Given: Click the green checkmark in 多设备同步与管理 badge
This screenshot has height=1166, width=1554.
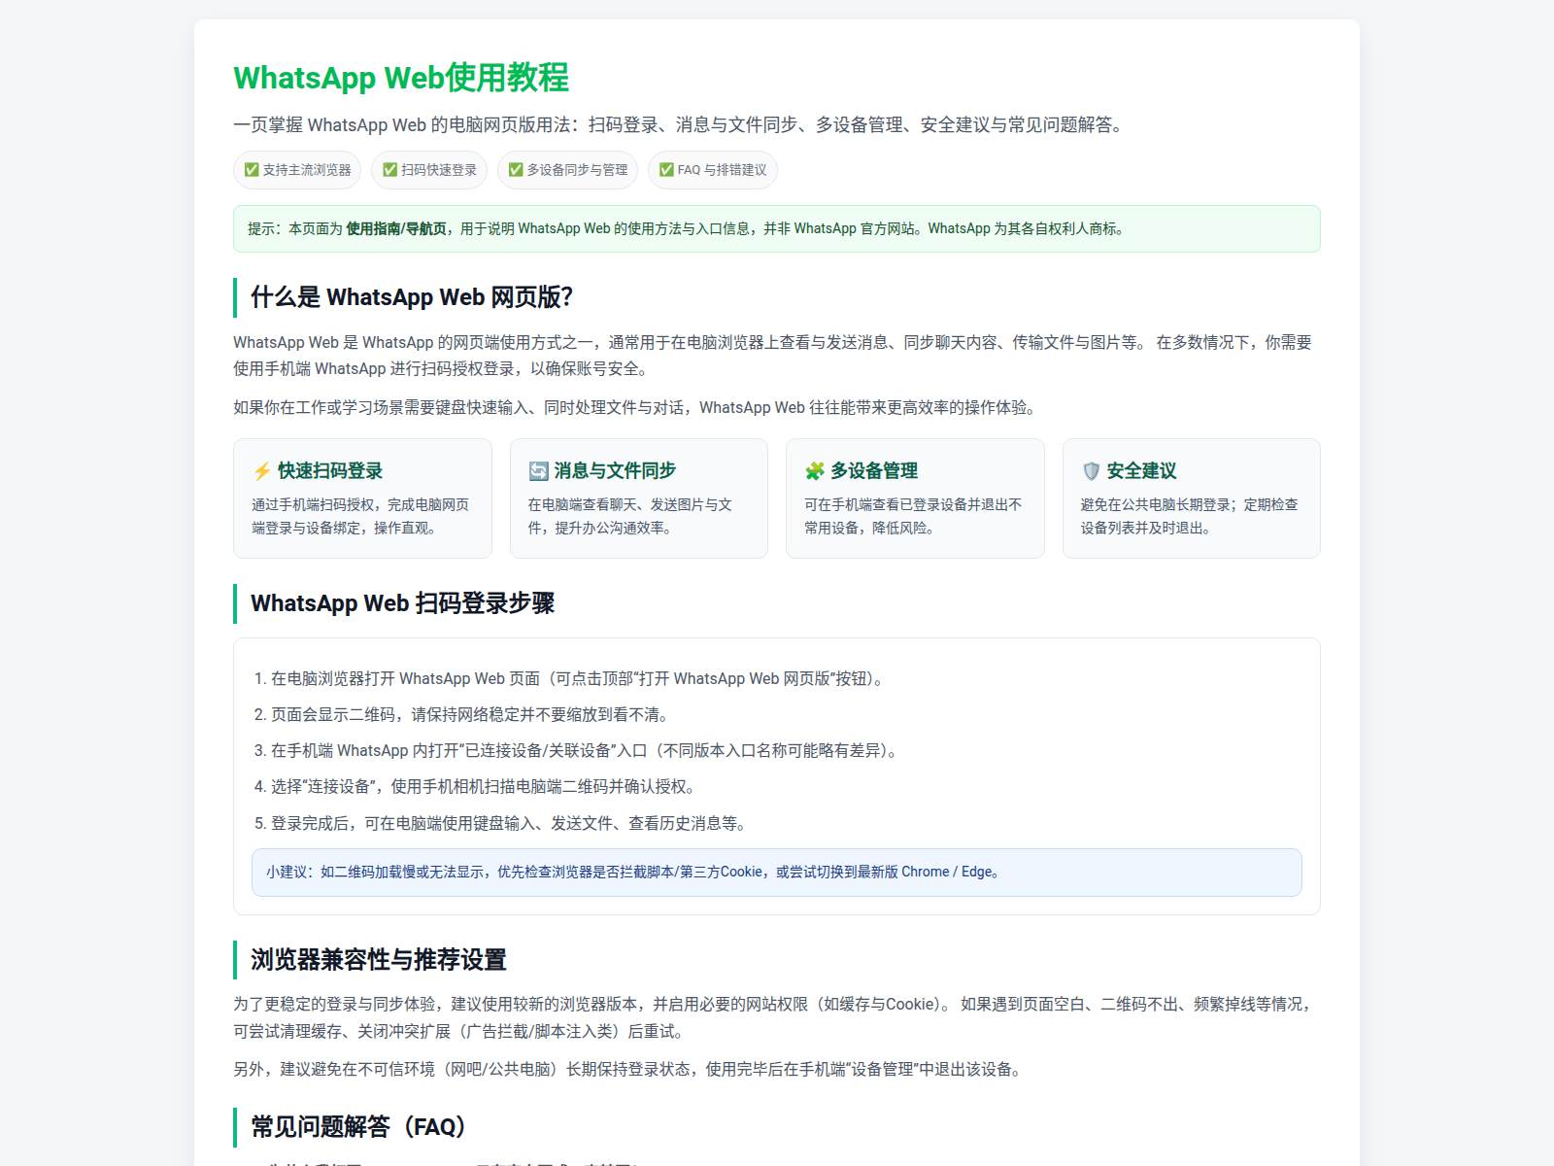Looking at the screenshot, I should click(x=516, y=170).
